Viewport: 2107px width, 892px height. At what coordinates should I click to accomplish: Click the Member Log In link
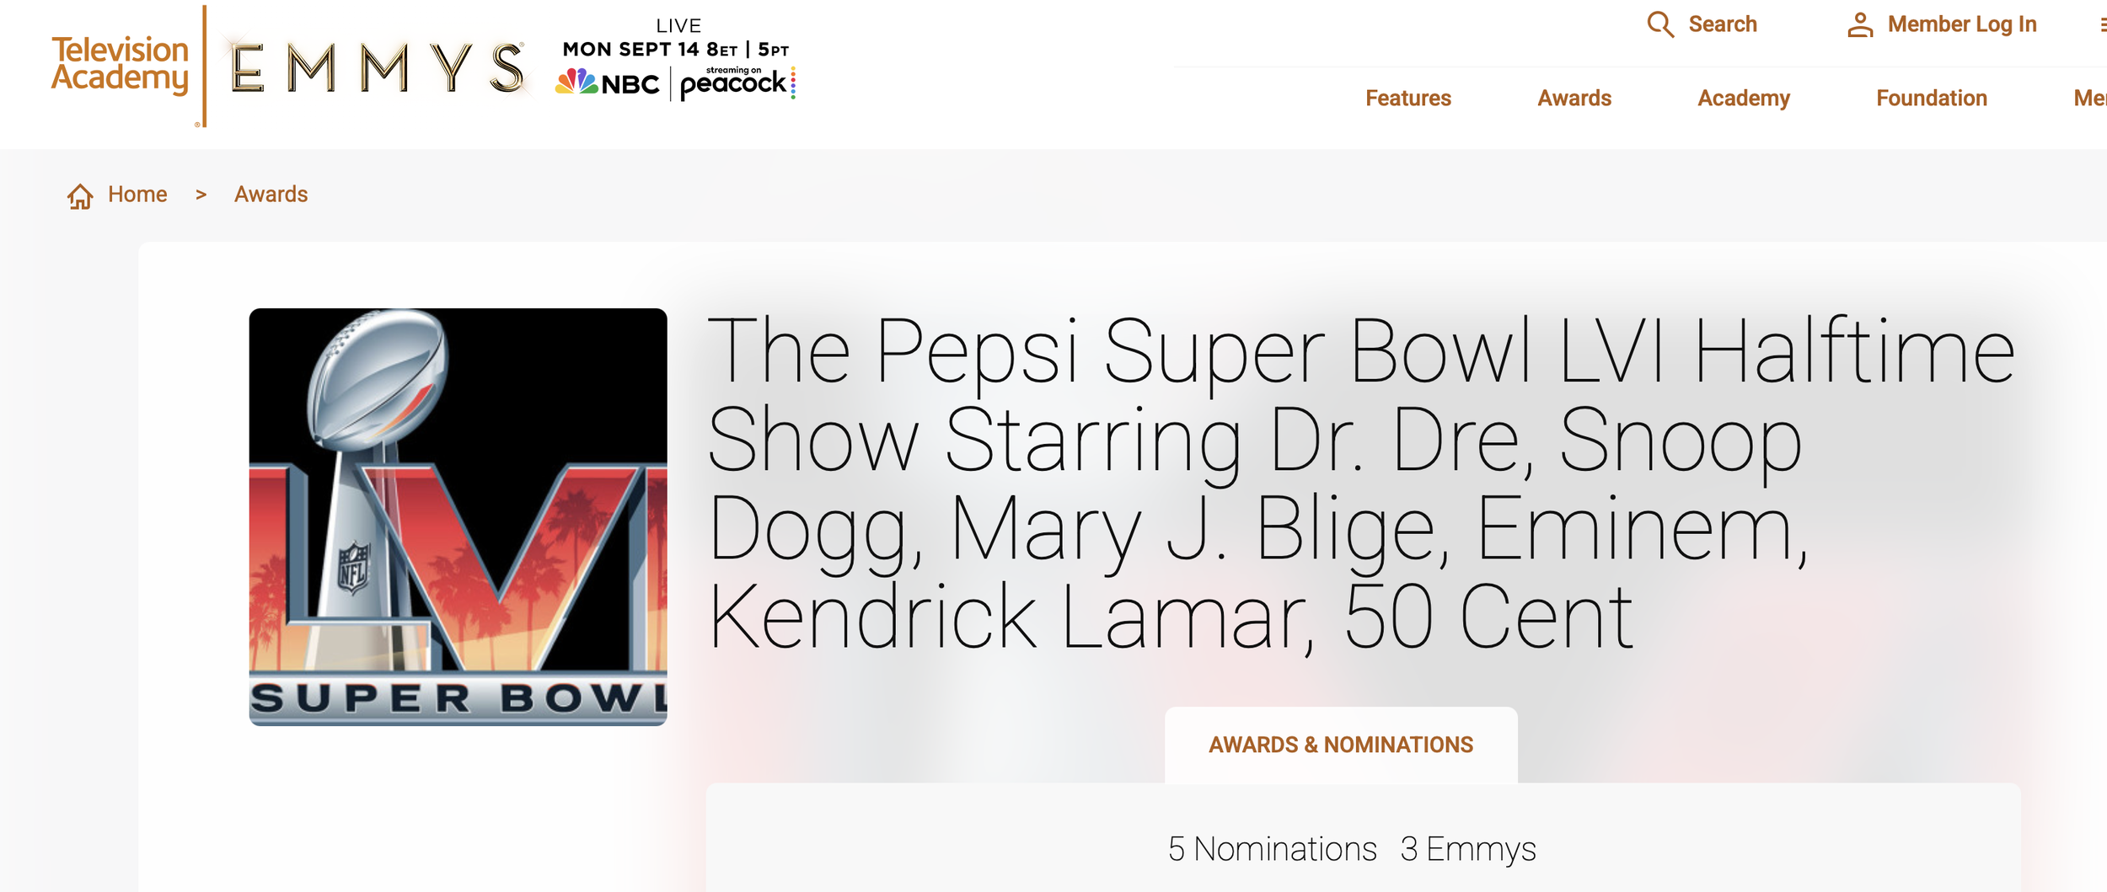pos(1962,24)
